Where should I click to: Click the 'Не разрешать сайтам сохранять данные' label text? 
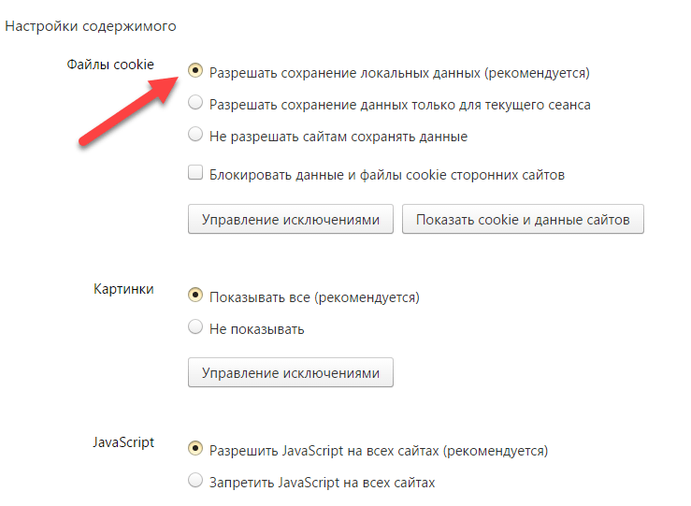[338, 136]
